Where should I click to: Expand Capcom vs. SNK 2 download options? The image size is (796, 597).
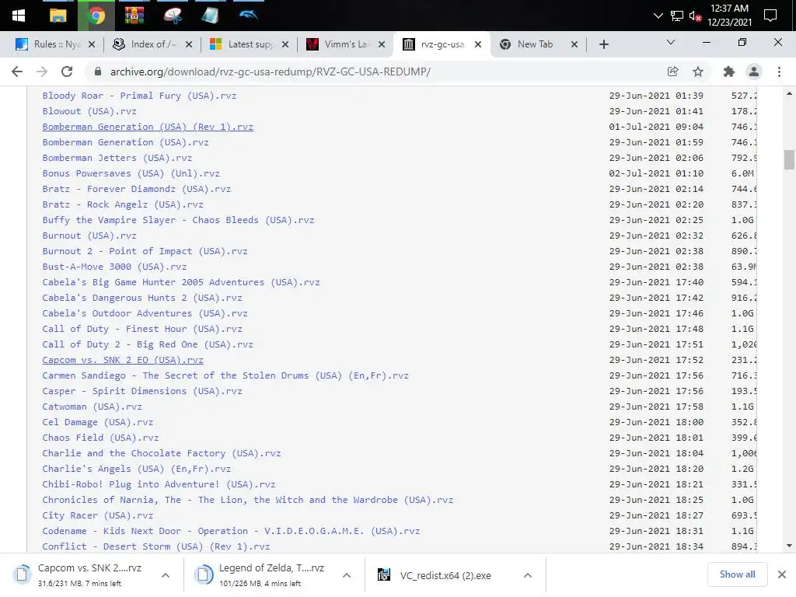[x=166, y=575]
